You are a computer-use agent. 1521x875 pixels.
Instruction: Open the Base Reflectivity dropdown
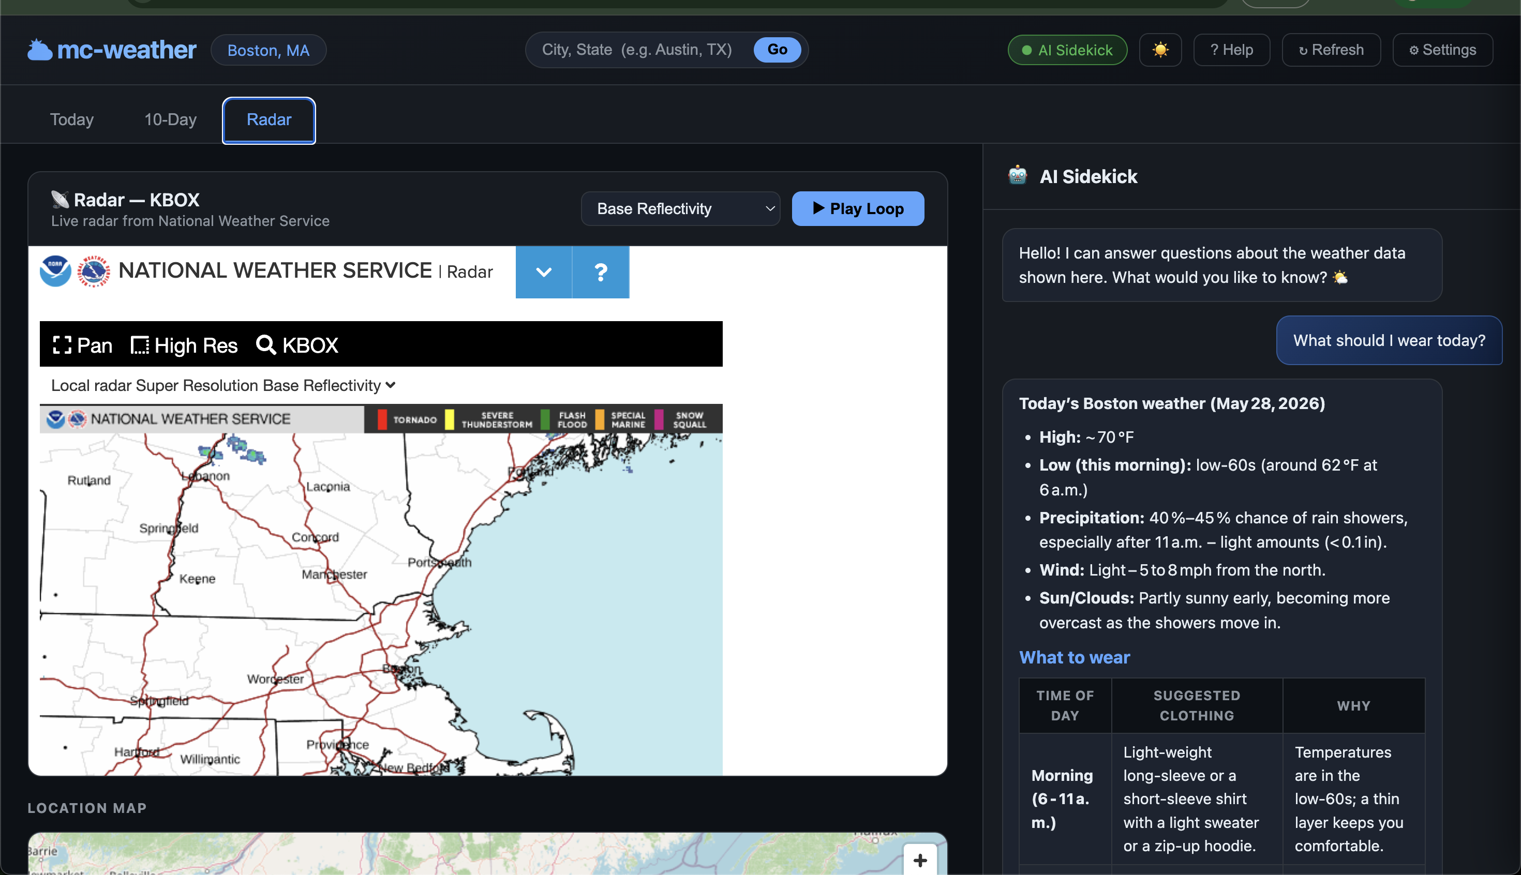[680, 208]
